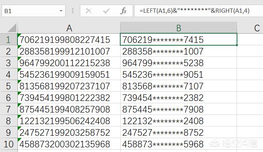263x152 pixels.
Task: Click the Select All corner triangle
Action: click(12, 28)
